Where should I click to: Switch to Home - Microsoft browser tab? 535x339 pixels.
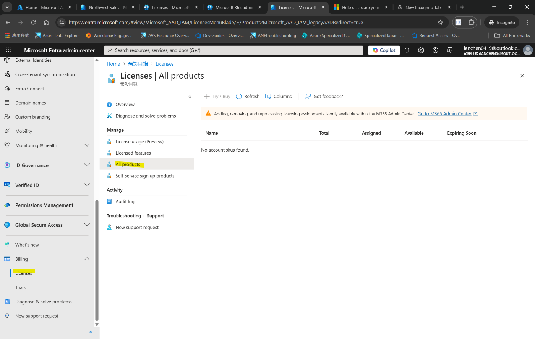(44, 7)
